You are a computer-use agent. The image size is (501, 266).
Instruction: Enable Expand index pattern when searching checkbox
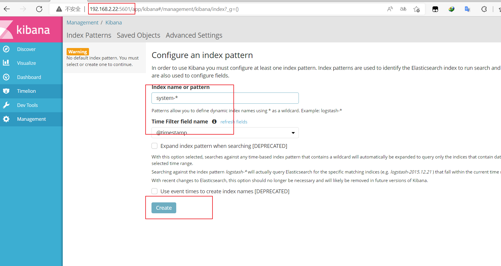(x=154, y=146)
